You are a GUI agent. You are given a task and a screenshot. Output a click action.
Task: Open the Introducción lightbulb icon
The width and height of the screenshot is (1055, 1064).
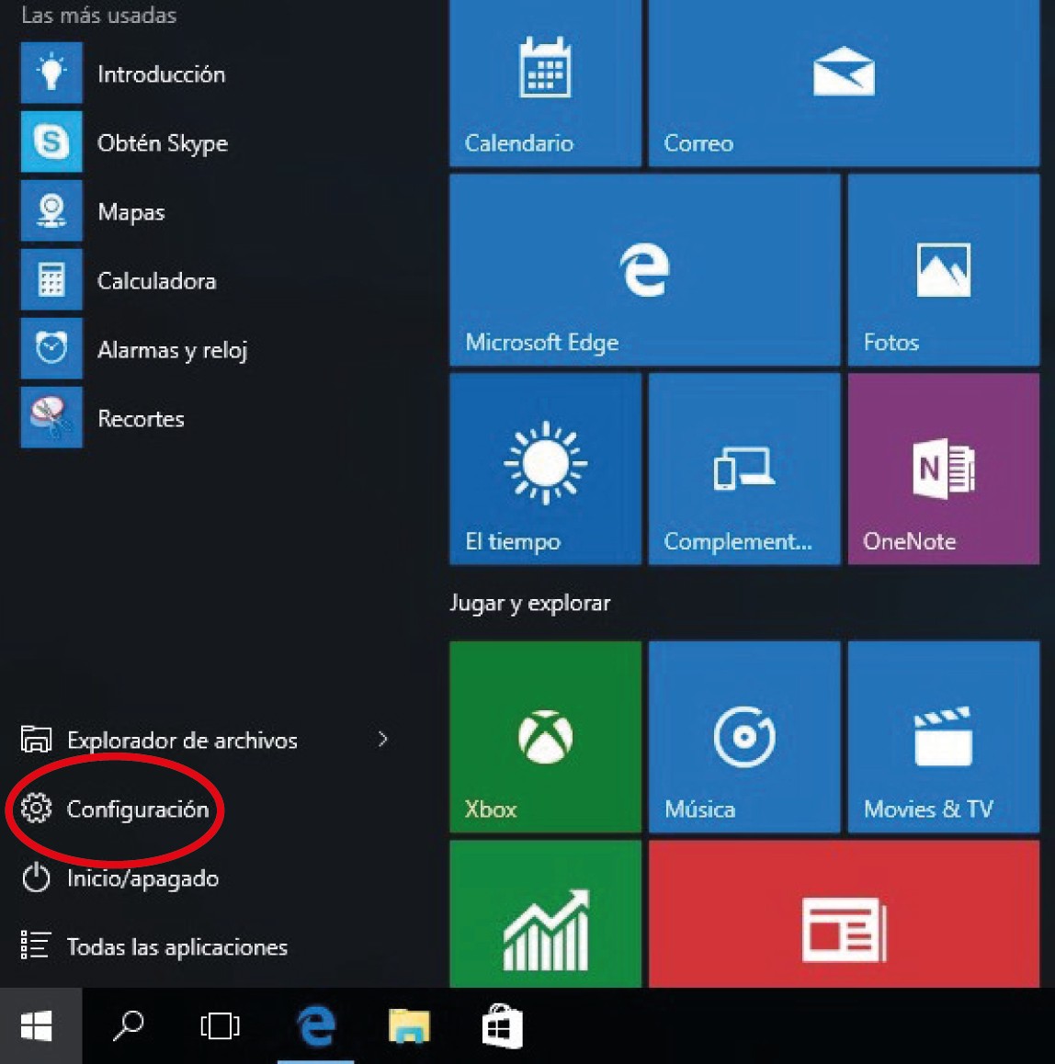[x=51, y=73]
